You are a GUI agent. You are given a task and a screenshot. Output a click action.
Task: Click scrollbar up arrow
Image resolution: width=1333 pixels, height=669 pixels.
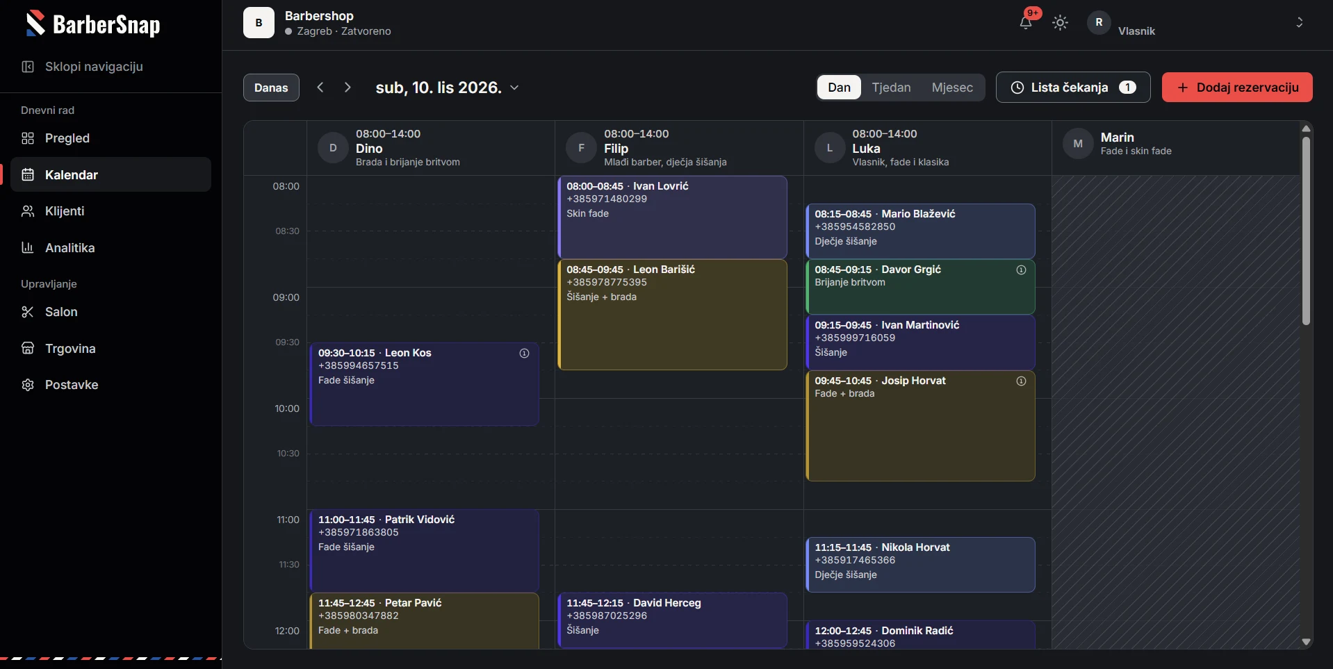(x=1306, y=129)
